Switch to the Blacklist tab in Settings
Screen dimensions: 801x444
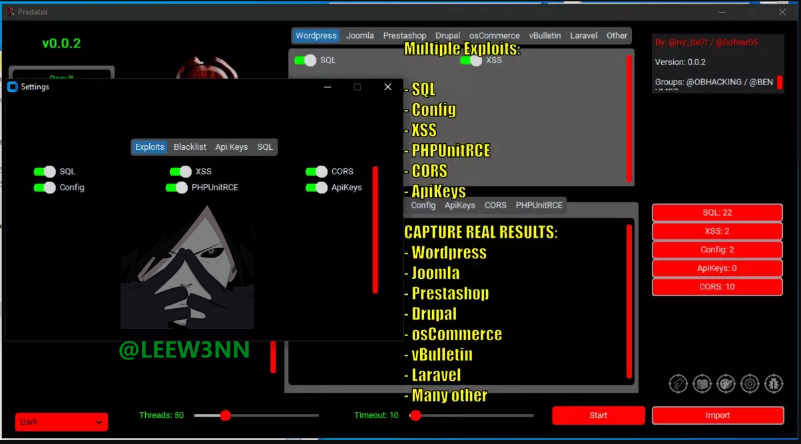(x=190, y=147)
